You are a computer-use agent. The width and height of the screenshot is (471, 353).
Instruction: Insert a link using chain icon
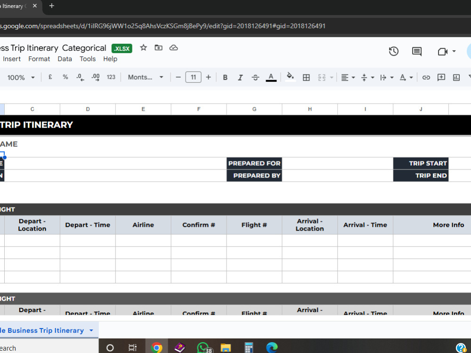tap(426, 78)
